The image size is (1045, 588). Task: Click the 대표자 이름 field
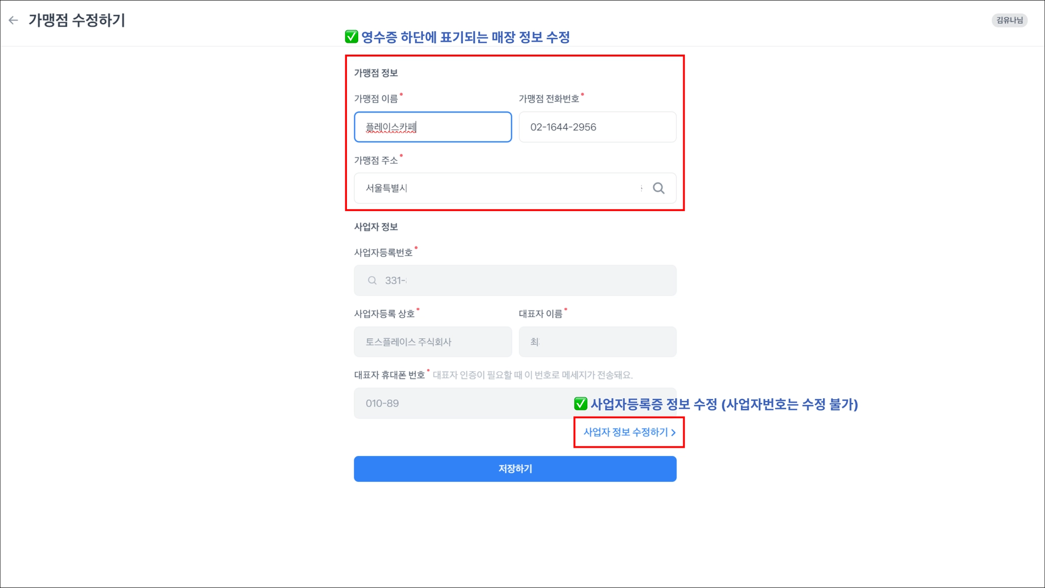pos(597,342)
